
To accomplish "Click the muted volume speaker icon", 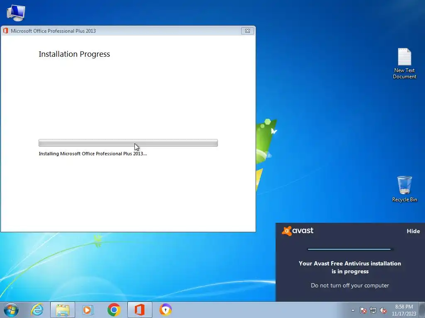I will tap(383, 310).
